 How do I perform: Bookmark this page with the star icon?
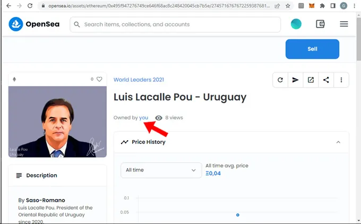[288, 6]
